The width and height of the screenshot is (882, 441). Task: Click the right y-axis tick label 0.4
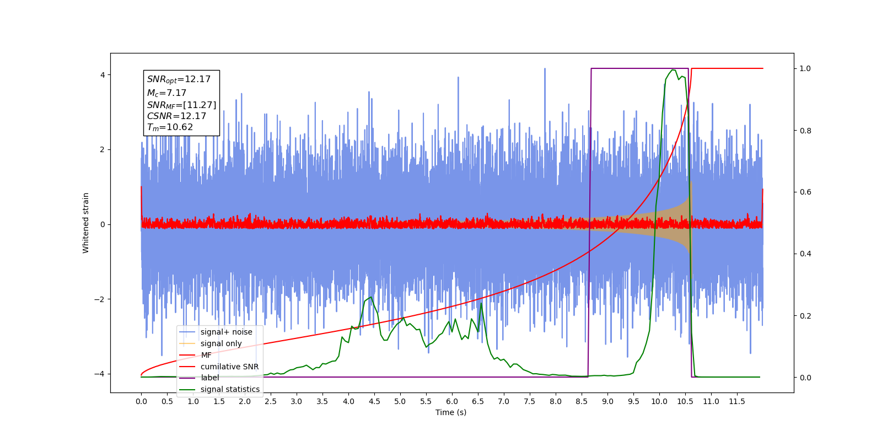(x=805, y=254)
